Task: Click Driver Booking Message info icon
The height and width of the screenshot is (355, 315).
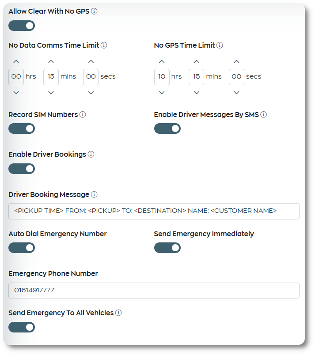Action: point(94,194)
